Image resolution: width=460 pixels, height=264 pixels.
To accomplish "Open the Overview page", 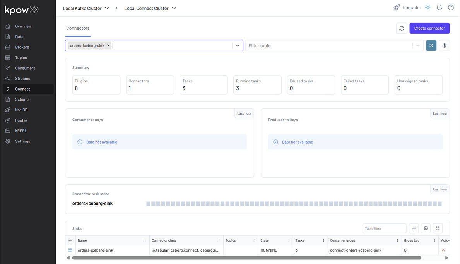I will (23, 26).
